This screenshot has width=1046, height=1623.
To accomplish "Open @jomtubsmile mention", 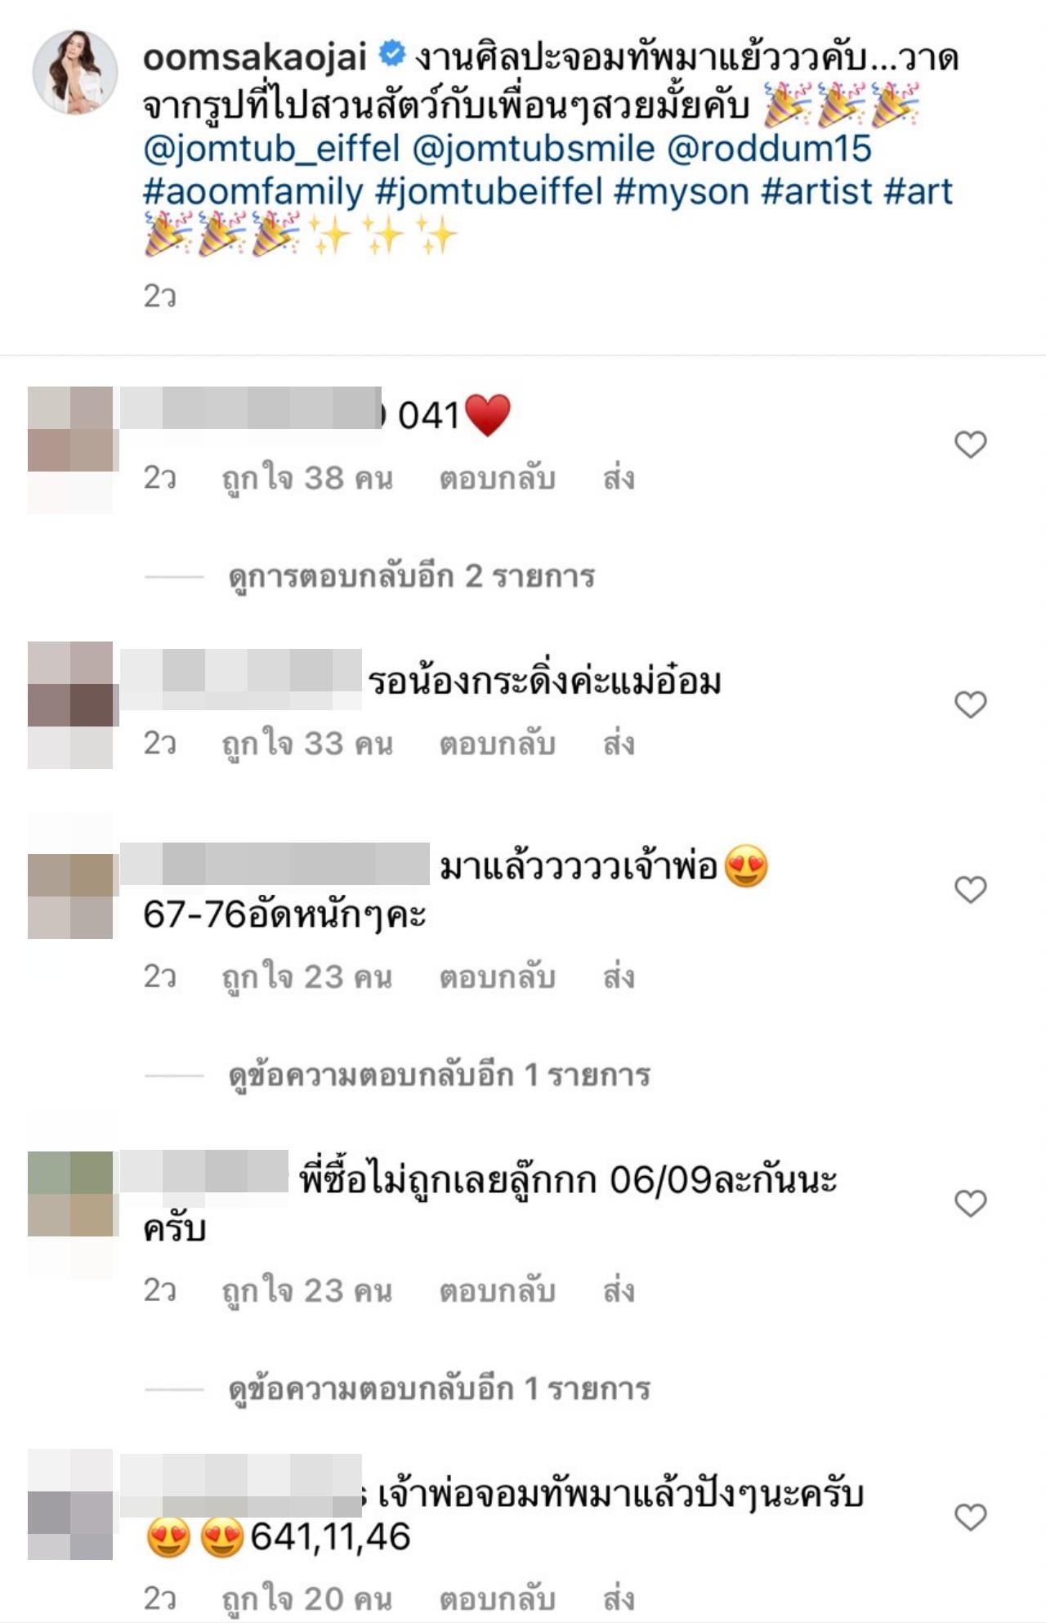I will (534, 150).
